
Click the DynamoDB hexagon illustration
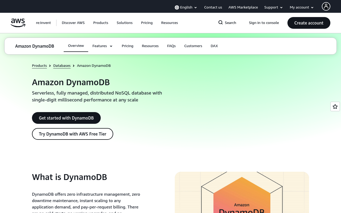242,192
